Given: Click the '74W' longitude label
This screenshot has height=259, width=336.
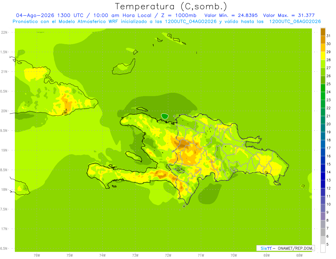Looking at the screenshot, I should pyautogui.click(x=102, y=255).
